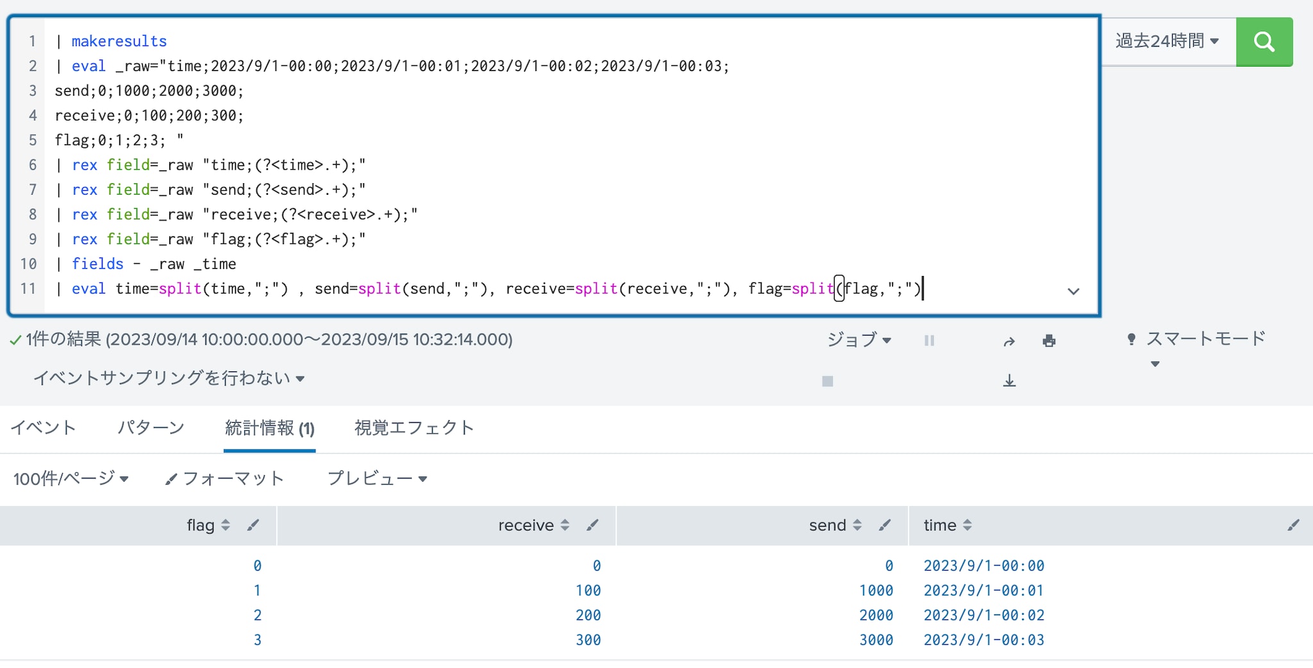Sort the table by the flag column
This screenshot has height=668, width=1313.
tap(208, 525)
